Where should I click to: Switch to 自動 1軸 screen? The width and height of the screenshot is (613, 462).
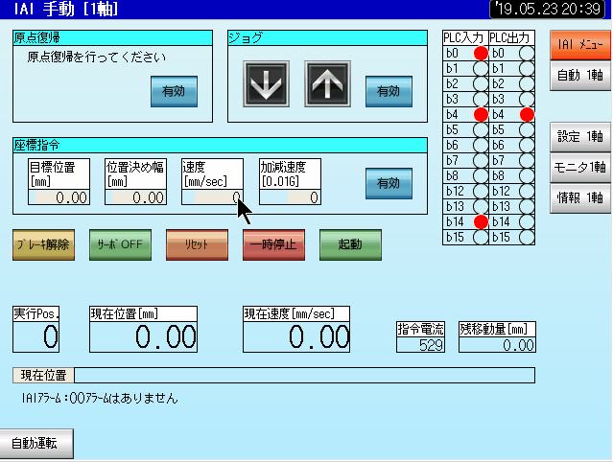point(580,76)
